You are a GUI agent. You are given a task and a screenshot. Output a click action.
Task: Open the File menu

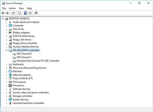coord(4,8)
